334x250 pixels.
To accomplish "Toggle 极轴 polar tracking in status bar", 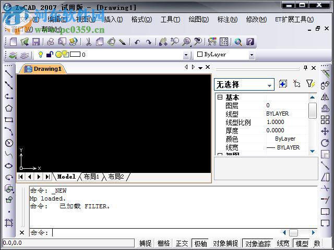I will [200, 243].
